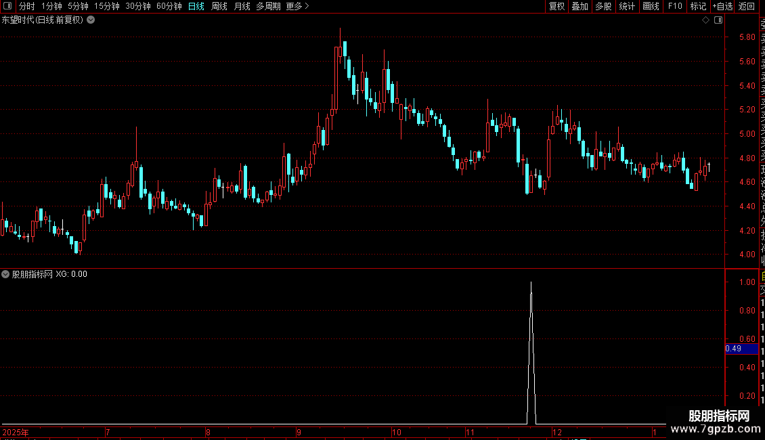Switch to 周线 weekly chart
Image resolution: width=765 pixels, height=440 pixels.
click(219, 6)
